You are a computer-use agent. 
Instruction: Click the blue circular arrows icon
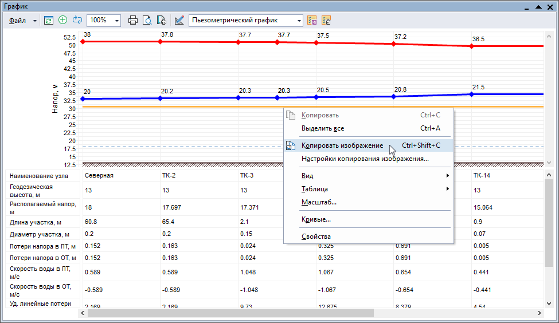(x=77, y=20)
